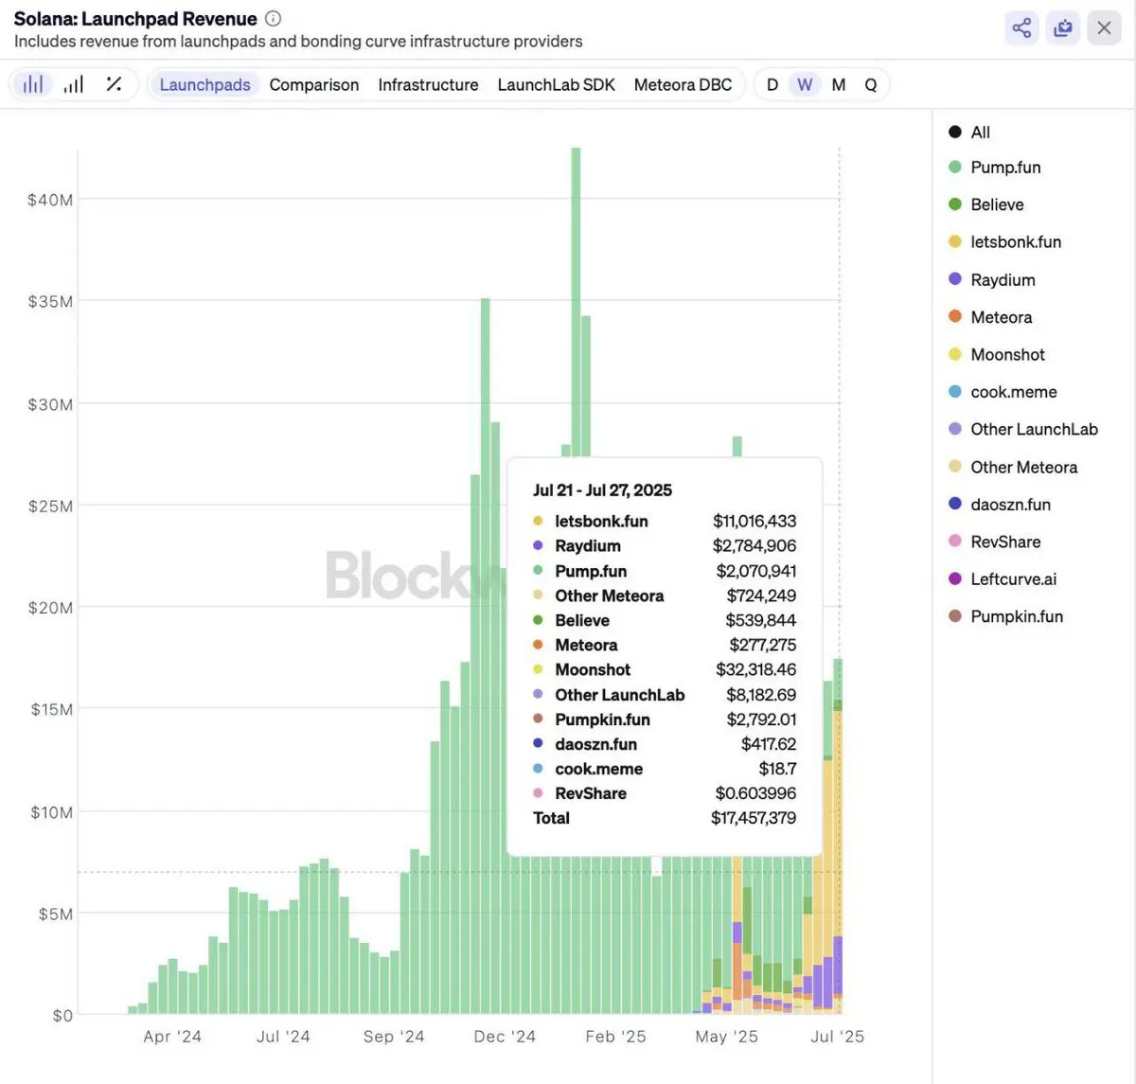Switch to percentage share view
The height and width of the screenshot is (1084, 1136).
(114, 84)
